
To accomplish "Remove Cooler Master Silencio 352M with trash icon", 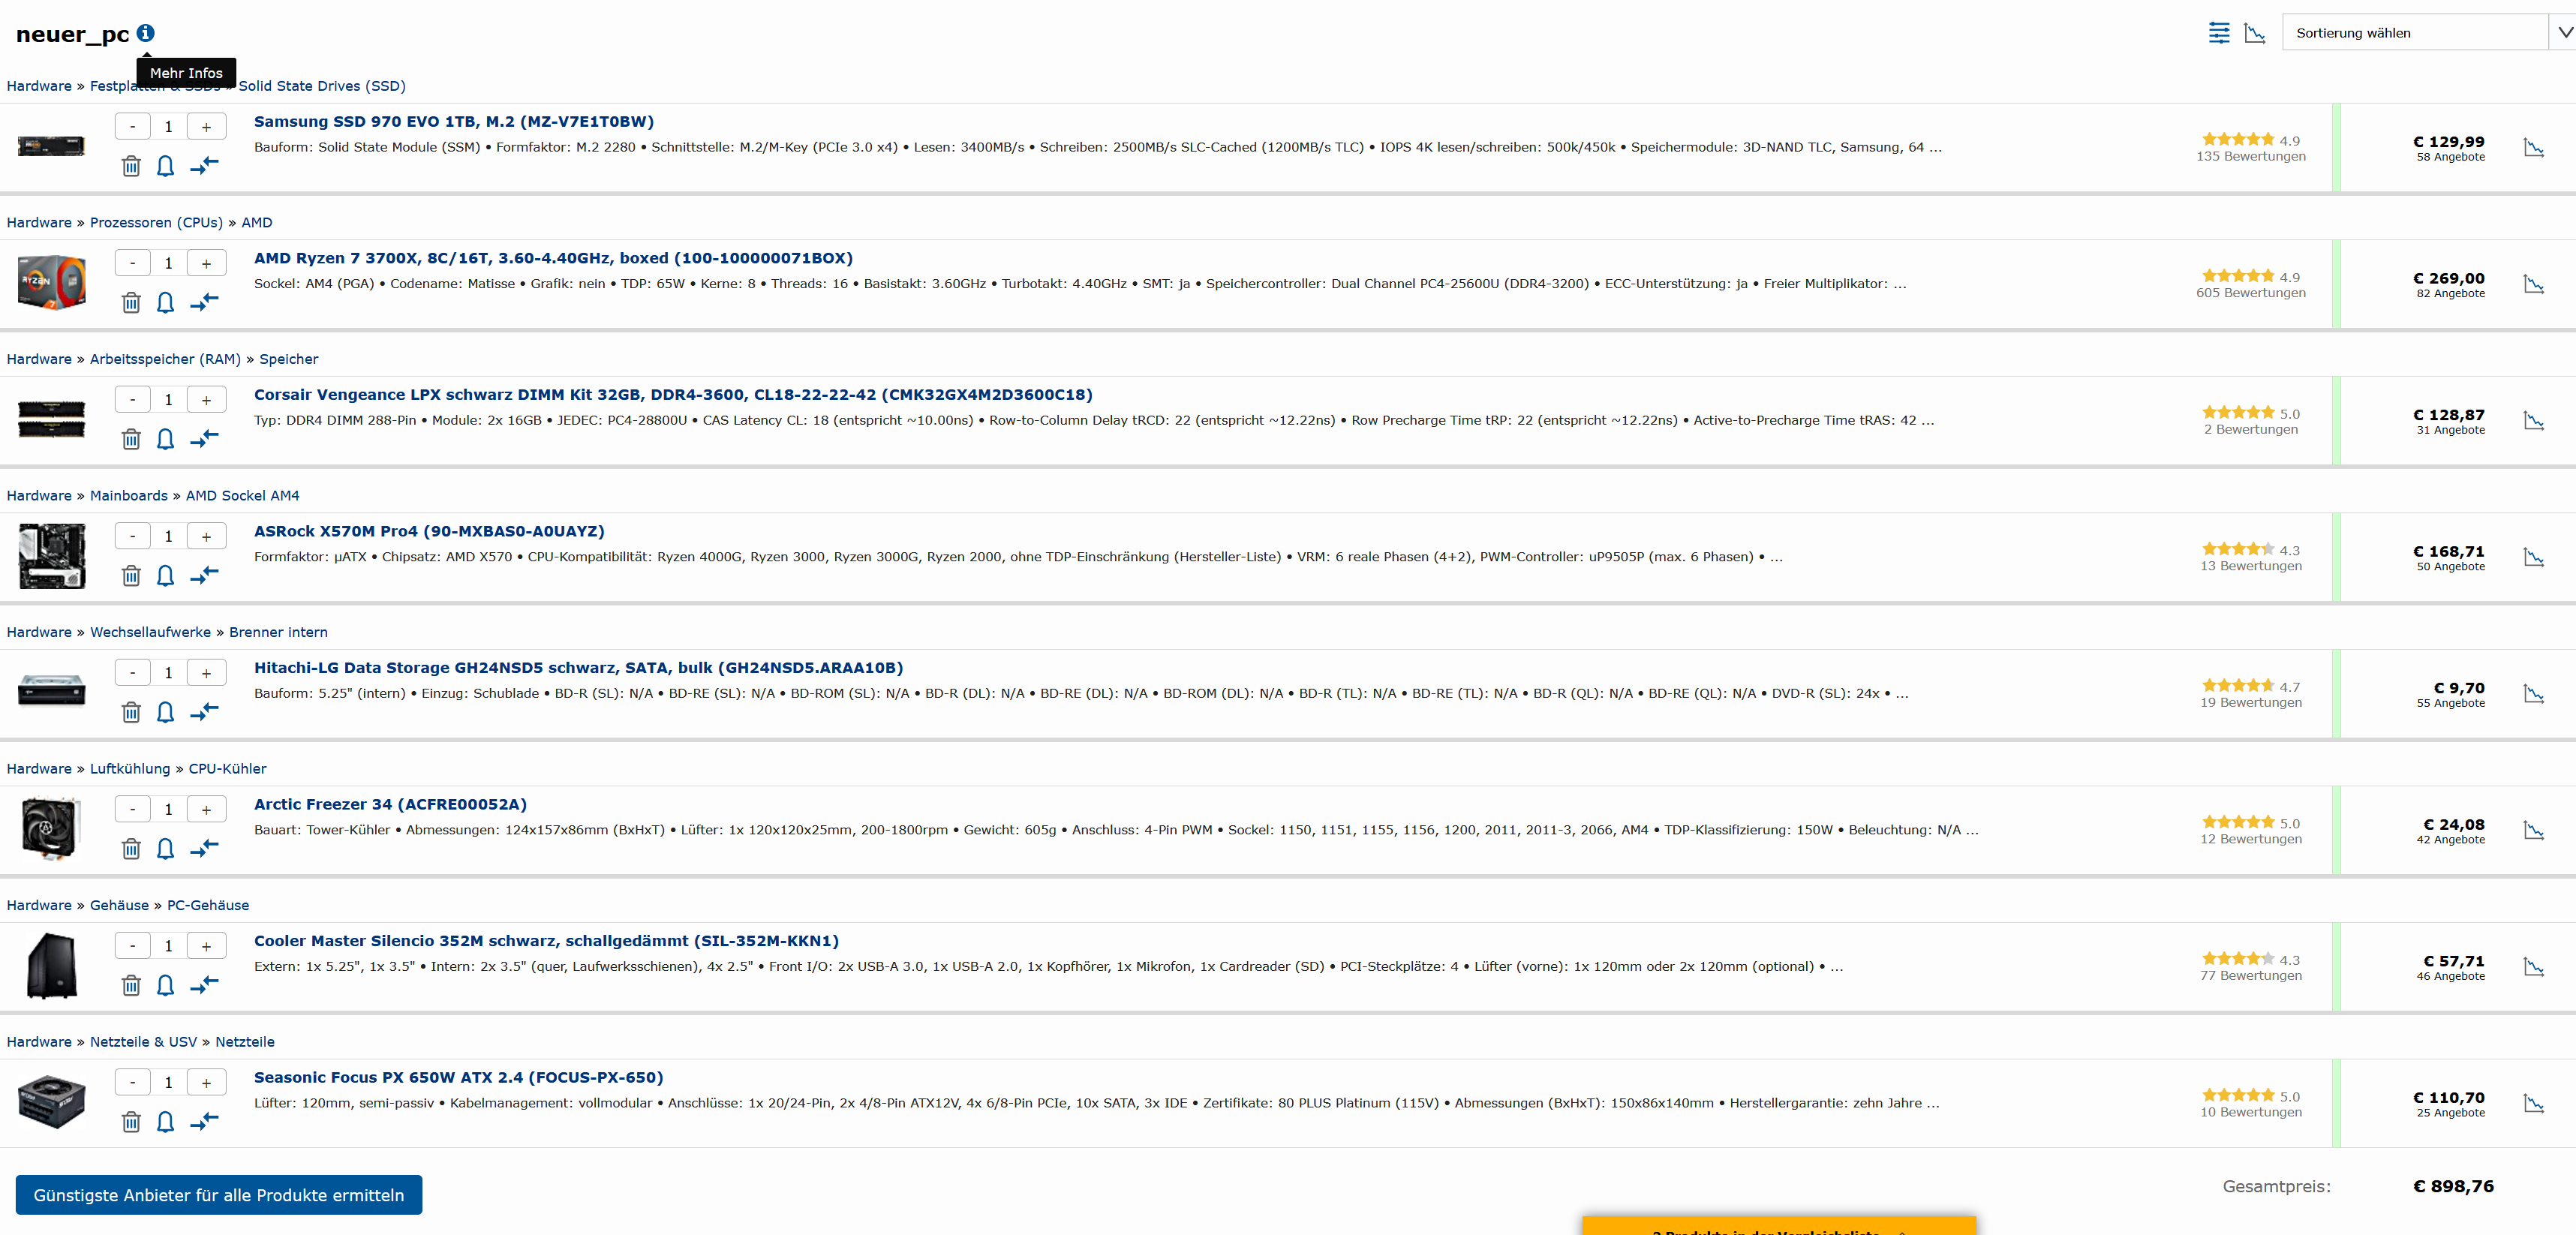I will pyautogui.click(x=131, y=985).
